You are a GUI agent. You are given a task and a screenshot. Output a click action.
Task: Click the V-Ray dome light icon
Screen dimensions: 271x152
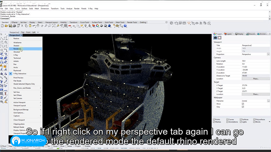(197, 23)
